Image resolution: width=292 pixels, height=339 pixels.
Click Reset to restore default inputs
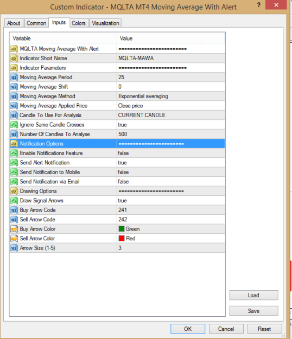point(264,329)
